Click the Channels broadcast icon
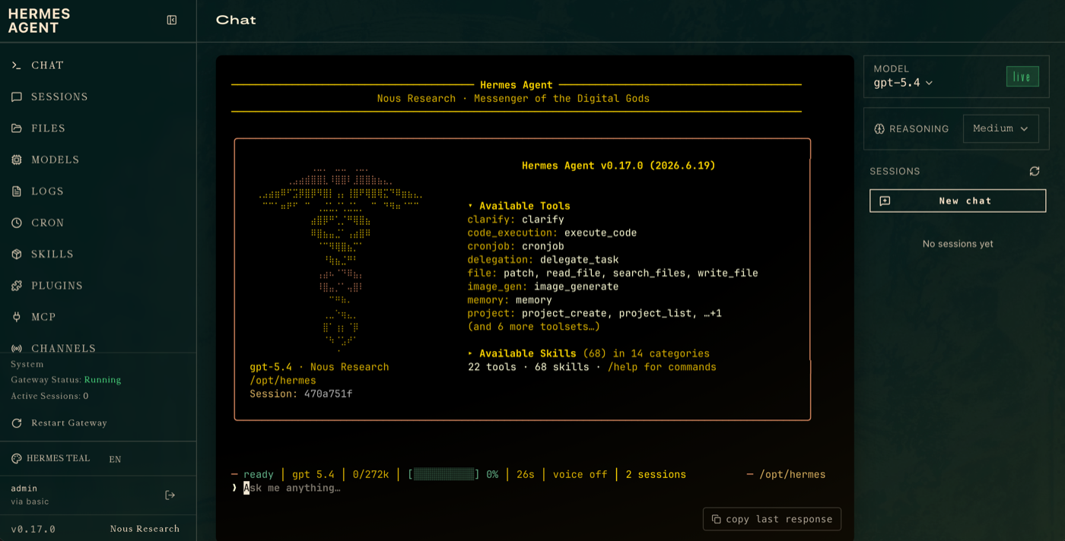This screenshot has width=1065, height=541. click(x=17, y=349)
